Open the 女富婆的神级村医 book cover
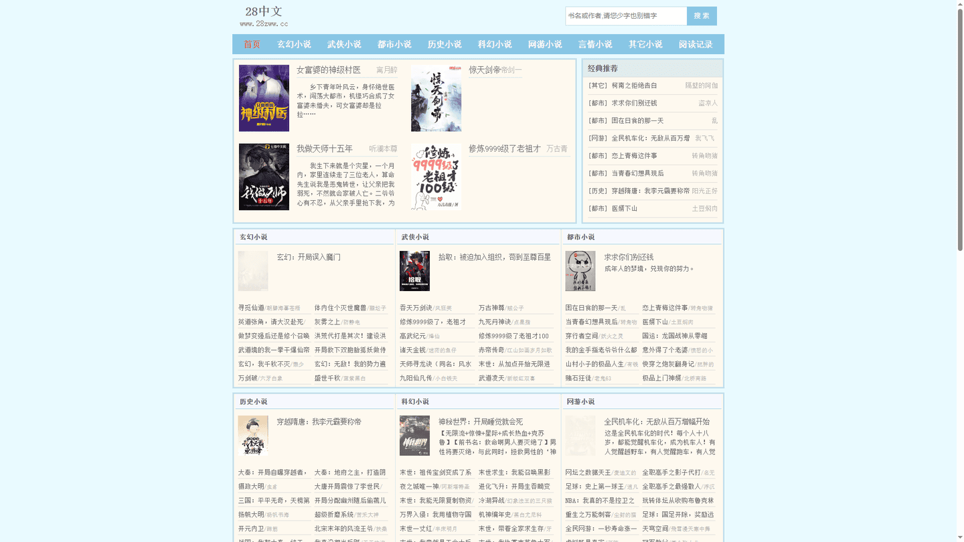Image resolution: width=964 pixels, height=542 pixels. pos(264,98)
